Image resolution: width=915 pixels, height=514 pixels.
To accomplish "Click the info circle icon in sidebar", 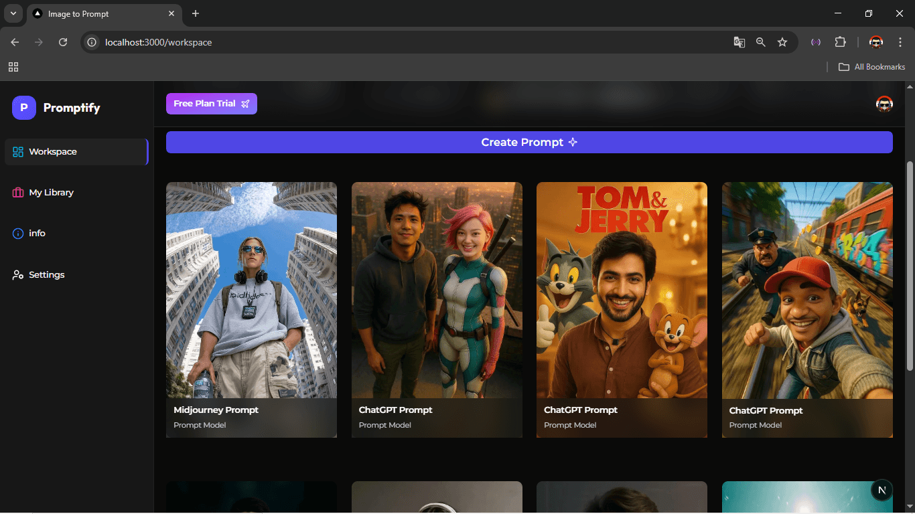I will [x=18, y=234].
